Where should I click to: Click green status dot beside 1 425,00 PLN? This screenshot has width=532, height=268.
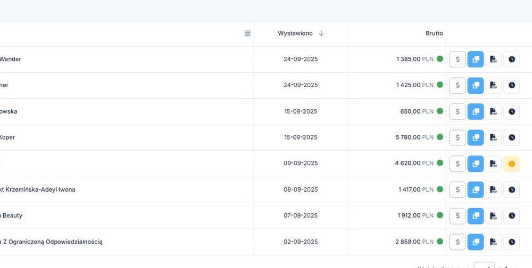pyautogui.click(x=440, y=85)
